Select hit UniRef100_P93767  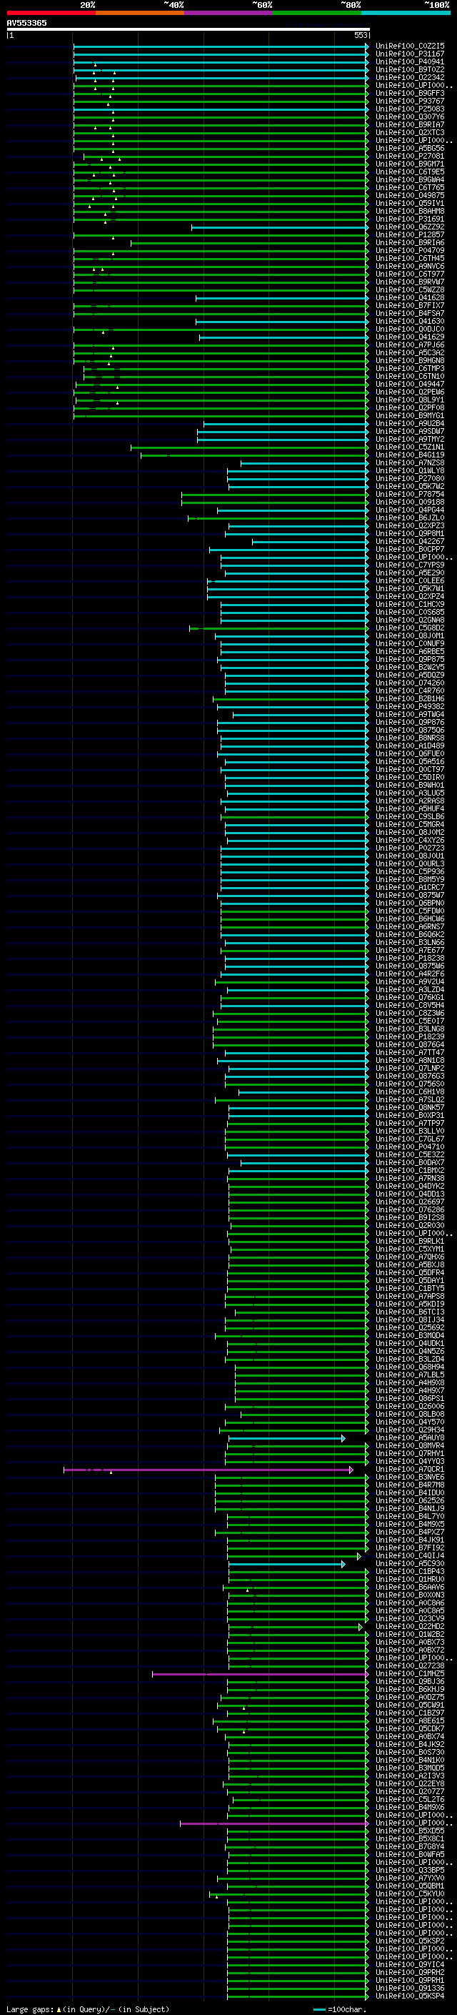pos(409,101)
